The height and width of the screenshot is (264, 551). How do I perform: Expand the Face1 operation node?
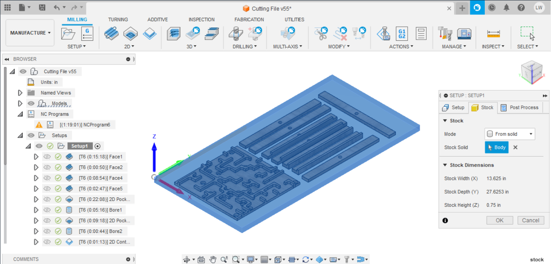click(x=36, y=157)
